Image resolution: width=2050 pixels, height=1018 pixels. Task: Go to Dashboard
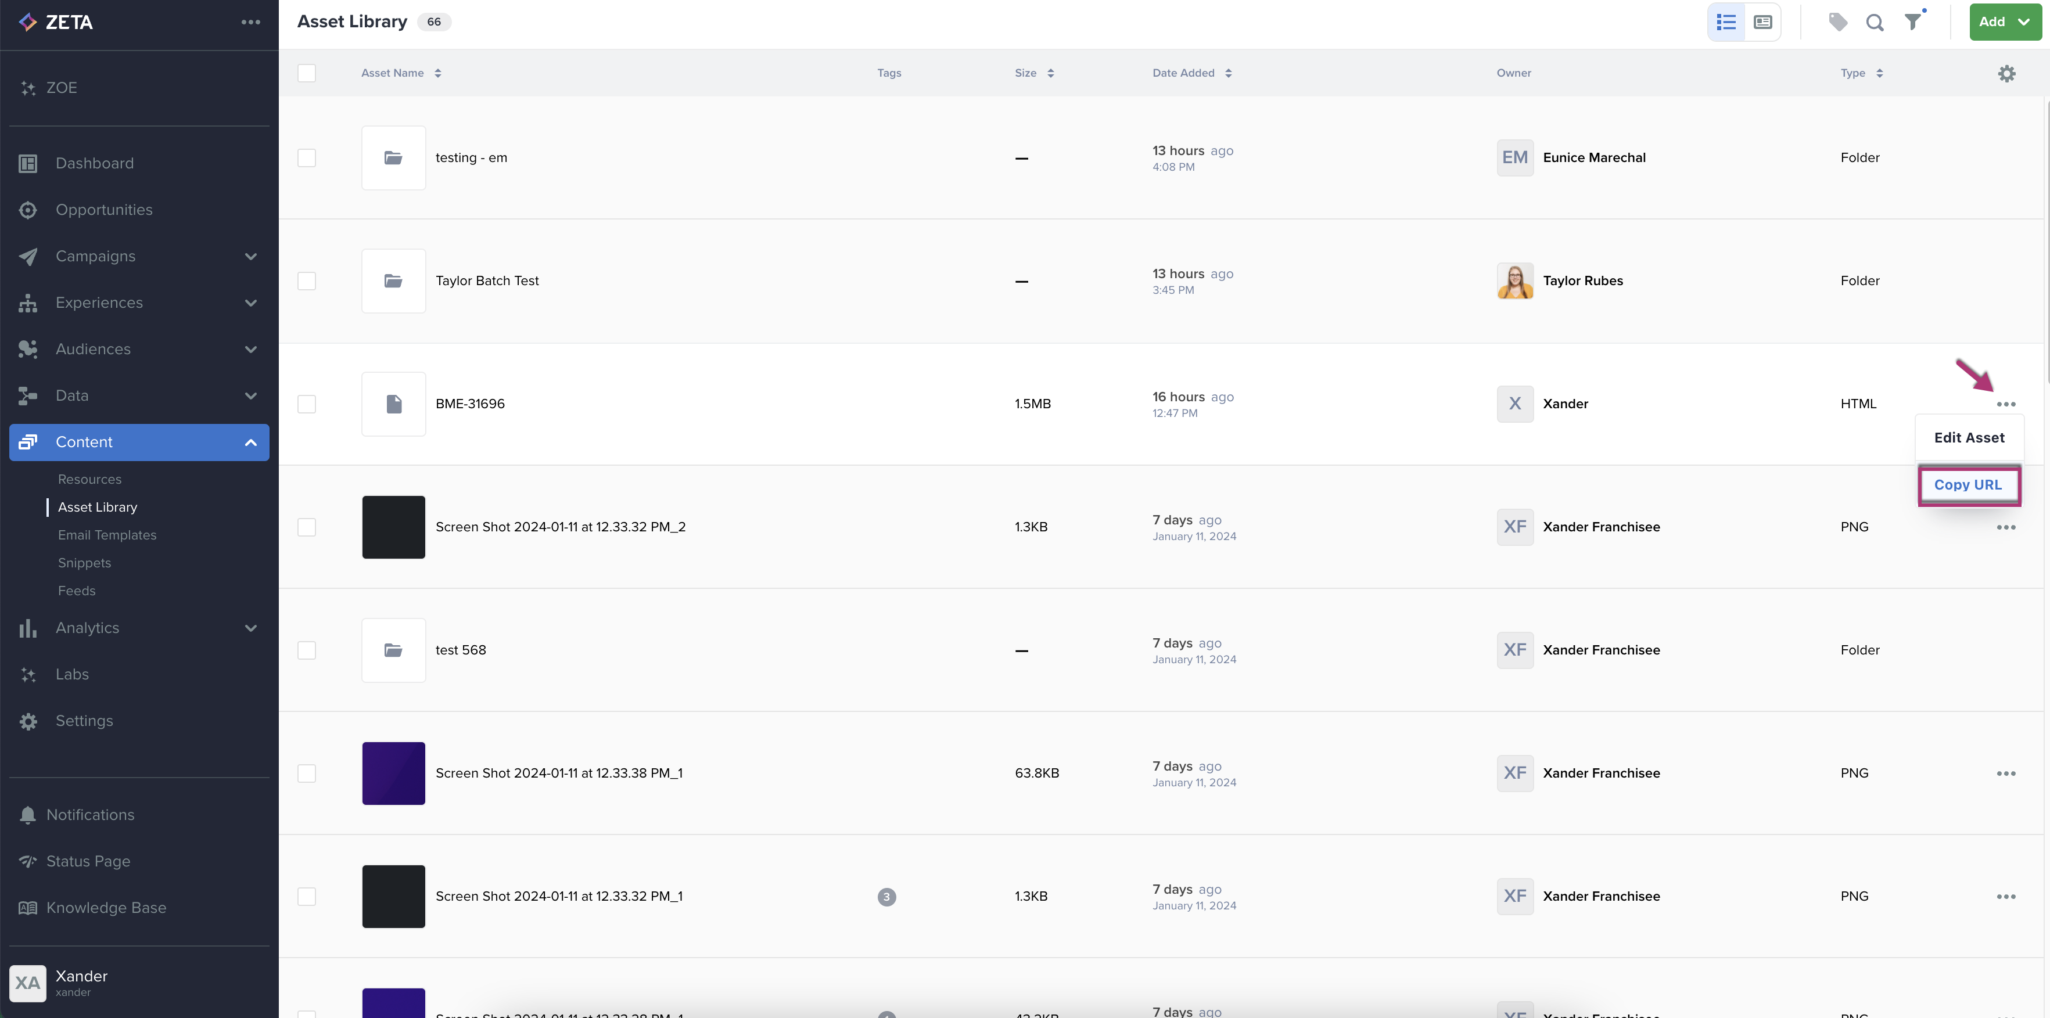(139, 163)
